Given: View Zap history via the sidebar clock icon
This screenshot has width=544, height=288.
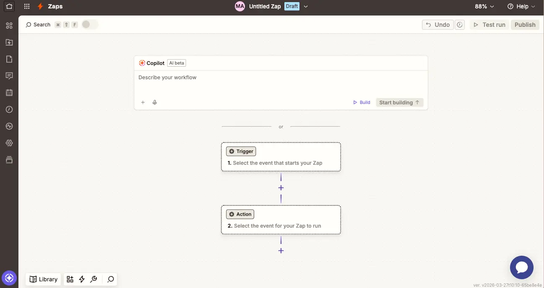Looking at the screenshot, I should point(9,109).
